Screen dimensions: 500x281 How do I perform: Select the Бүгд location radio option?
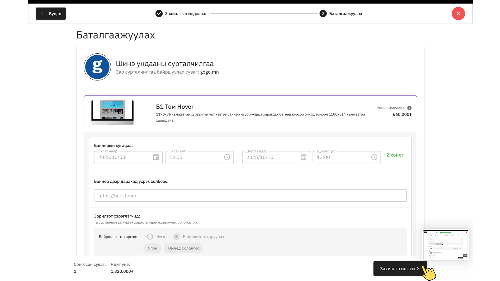[x=150, y=237]
